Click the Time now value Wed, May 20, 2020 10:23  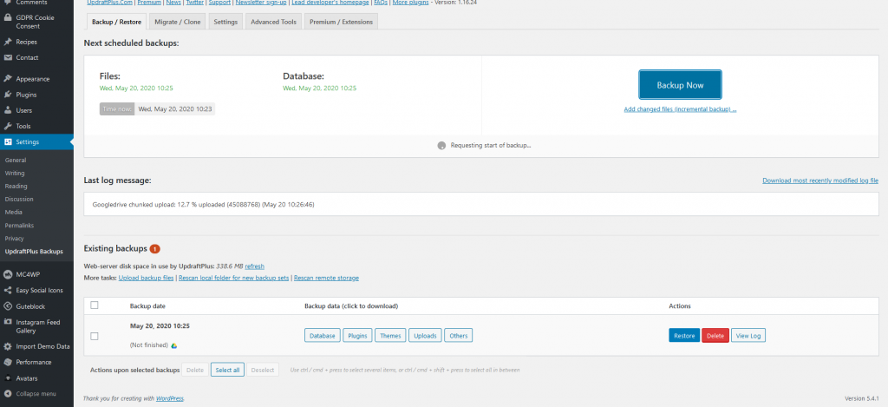click(173, 108)
